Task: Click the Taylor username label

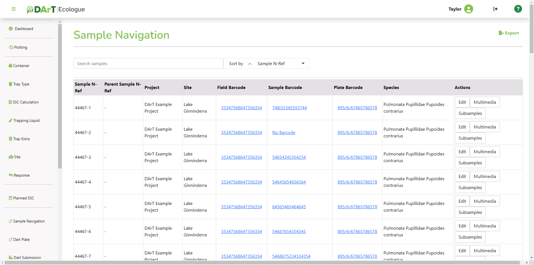Action: tap(455, 9)
